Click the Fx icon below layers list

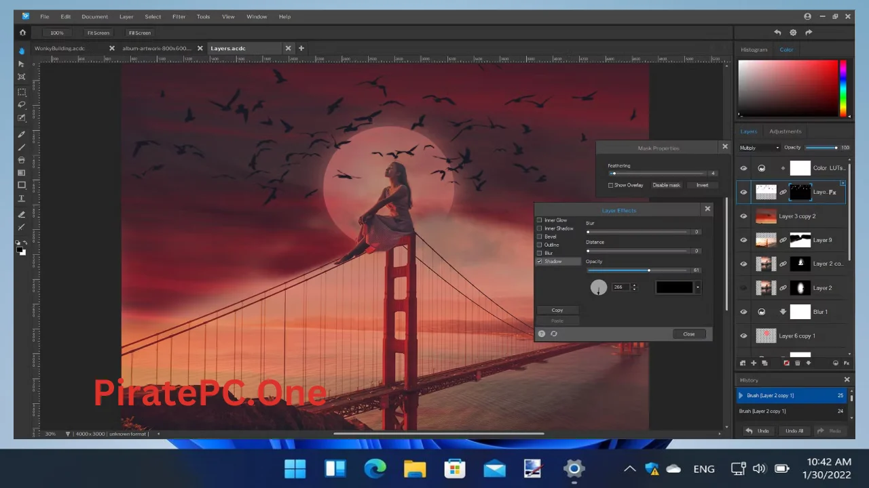pyautogui.click(x=847, y=363)
